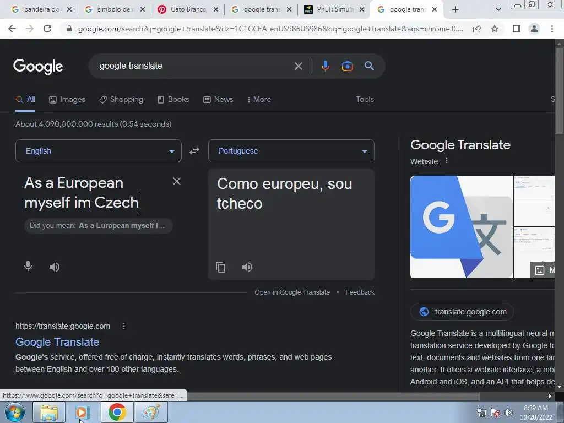Open Chrome three-dot menu
This screenshot has width=564, height=423.
coord(552,29)
